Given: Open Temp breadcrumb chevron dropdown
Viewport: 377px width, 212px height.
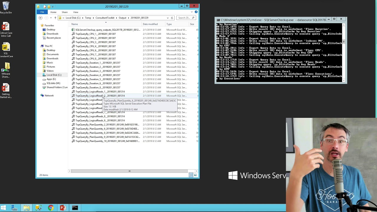Looking at the screenshot, I should pyautogui.click(x=93, y=18).
